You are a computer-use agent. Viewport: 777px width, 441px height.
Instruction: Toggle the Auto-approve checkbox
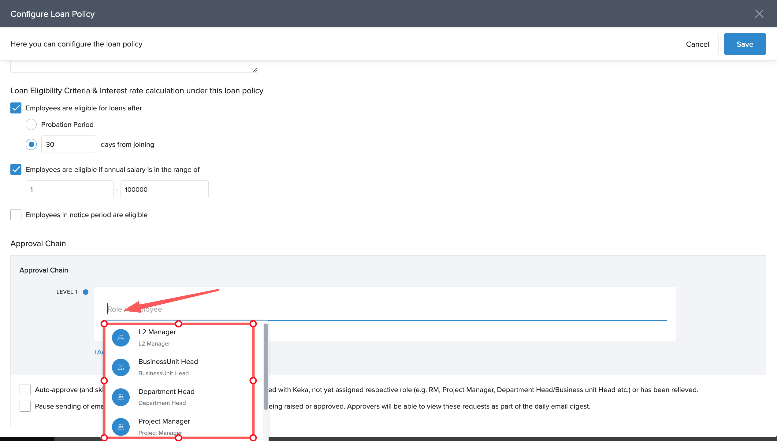(25, 390)
